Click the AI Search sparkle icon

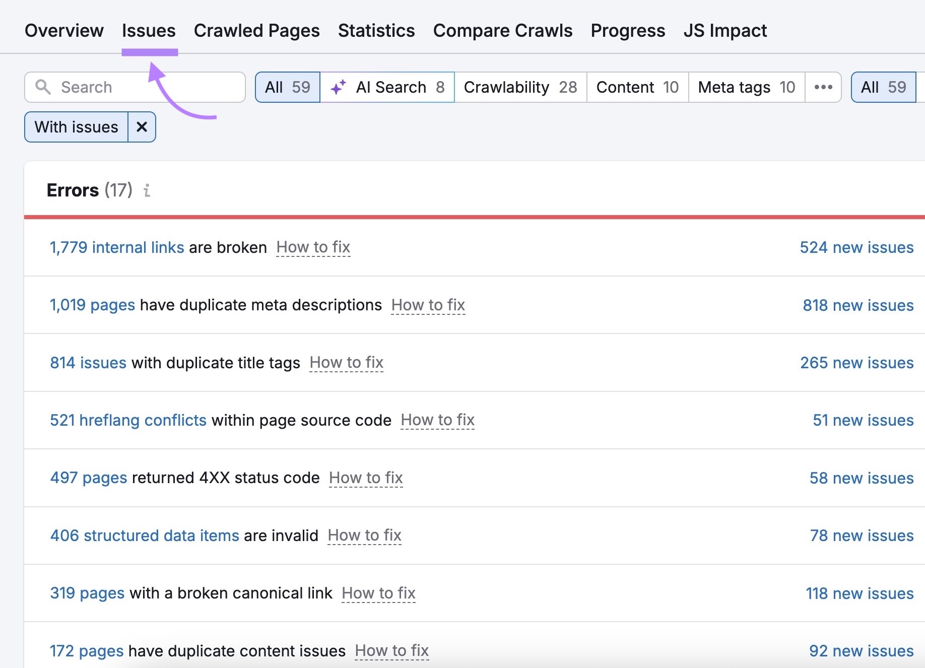click(x=339, y=87)
